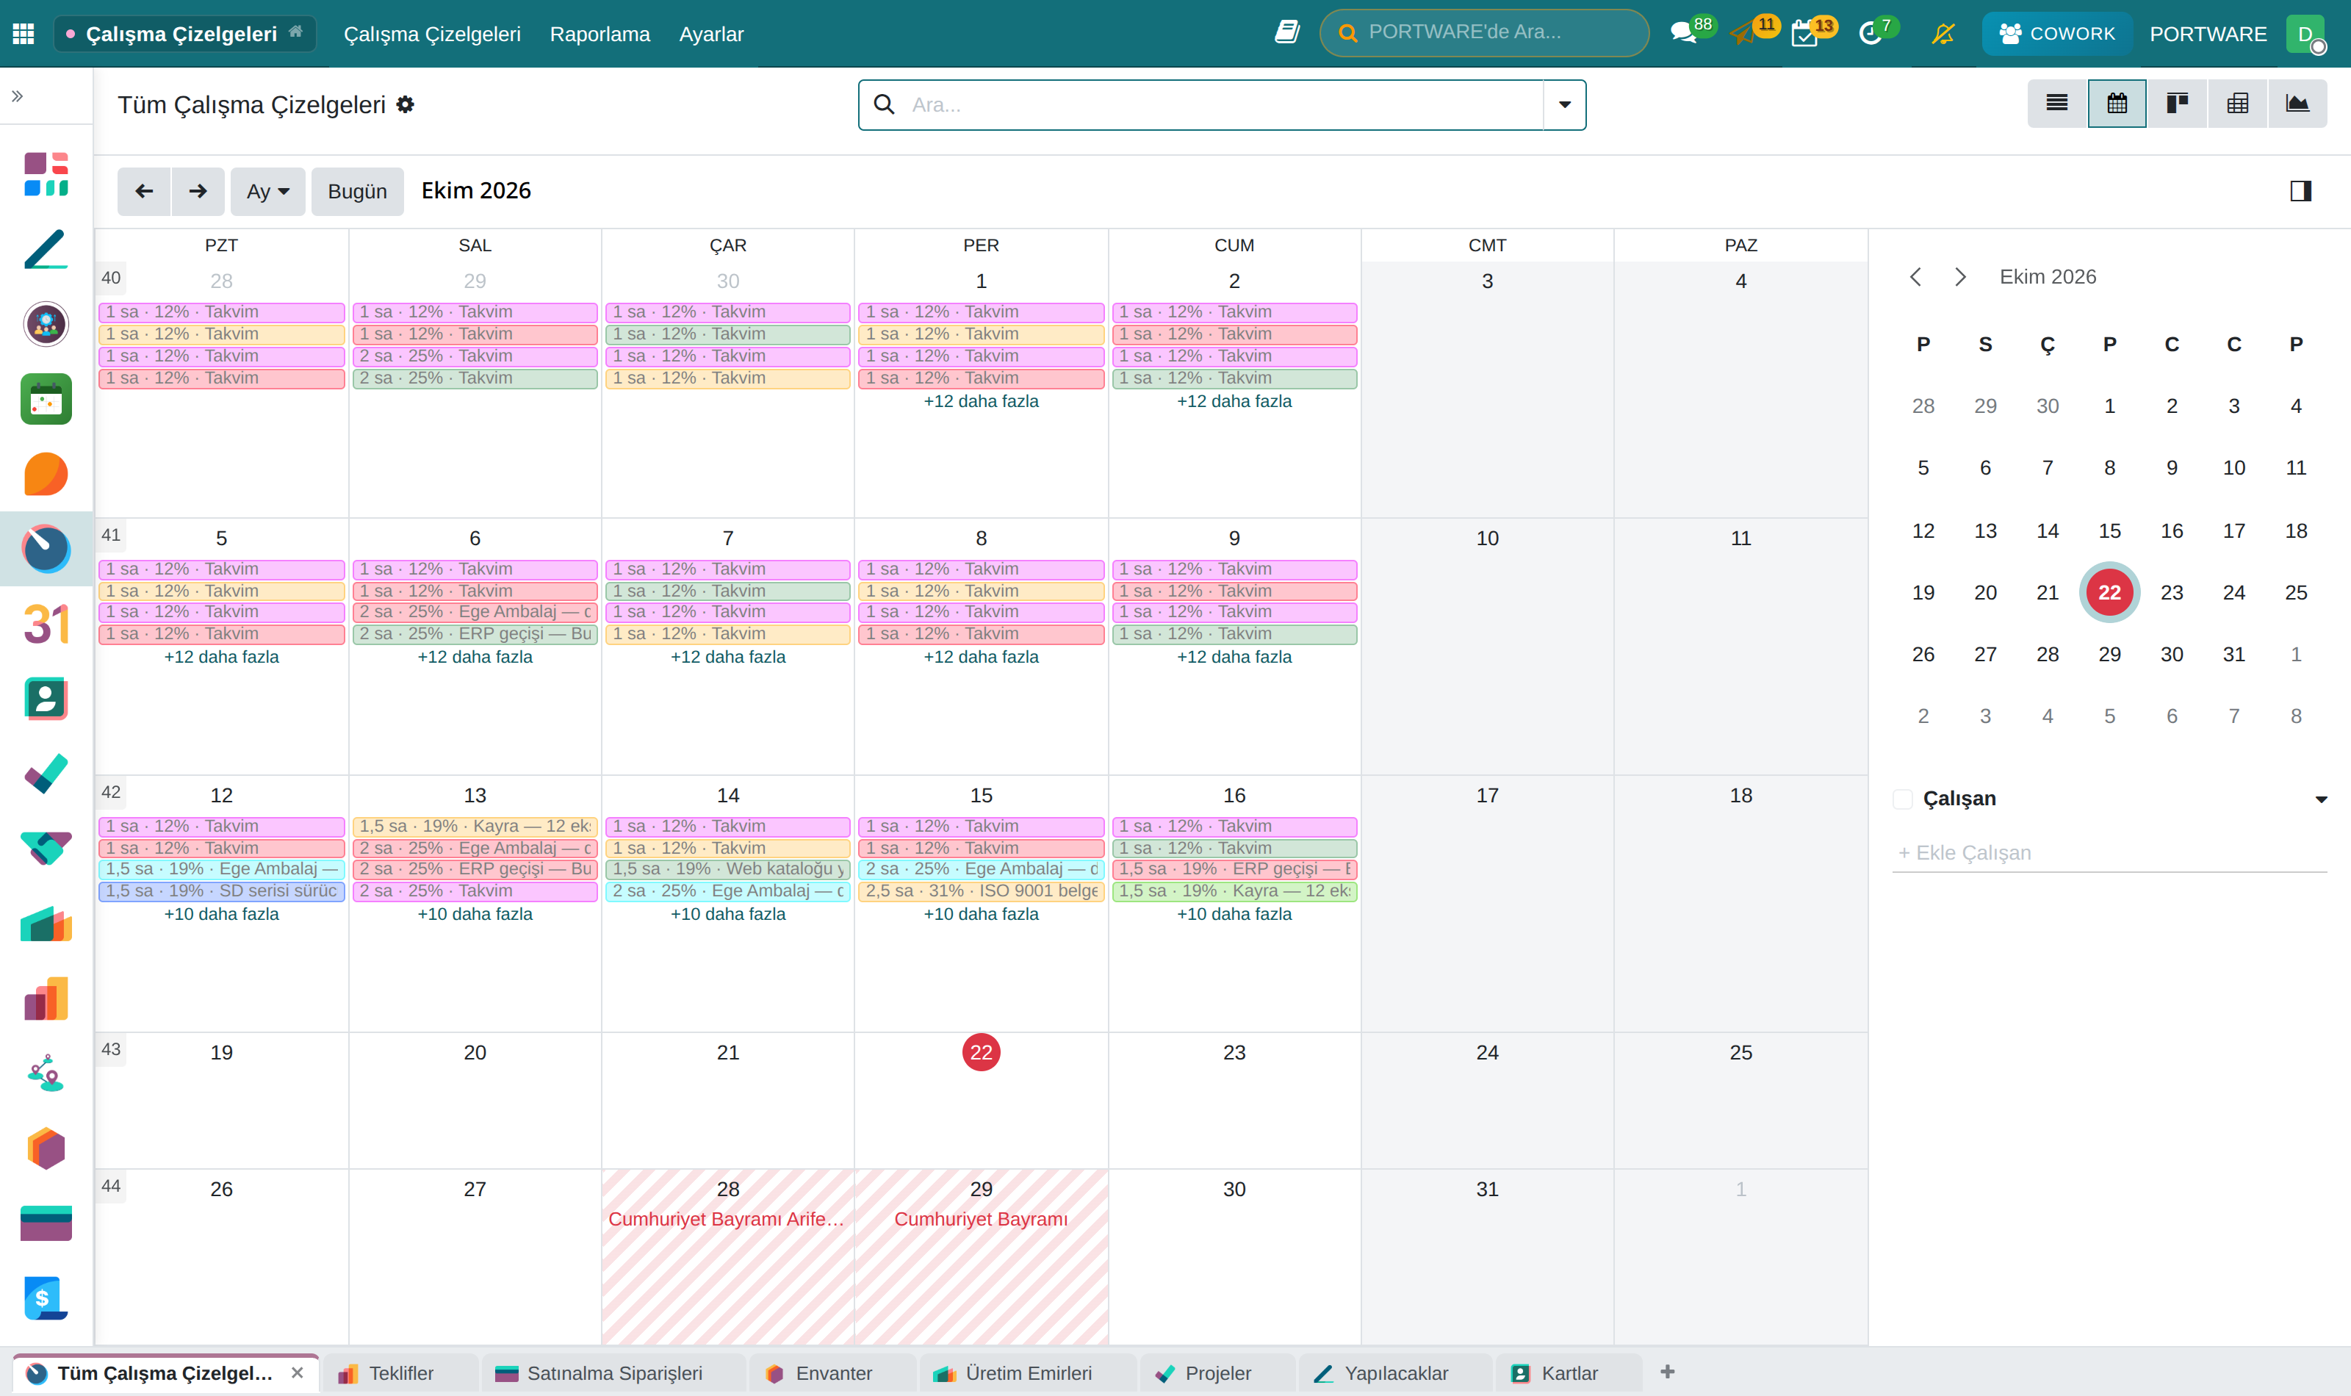Image resolution: width=2351 pixels, height=1396 pixels.
Task: Select day 15 in the mini calendar
Action: pyautogui.click(x=2109, y=530)
